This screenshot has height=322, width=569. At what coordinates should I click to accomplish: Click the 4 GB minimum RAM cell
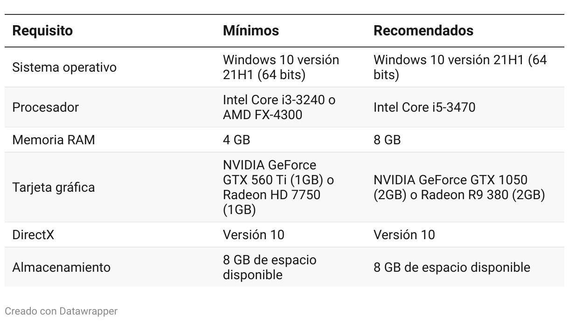pos(236,140)
